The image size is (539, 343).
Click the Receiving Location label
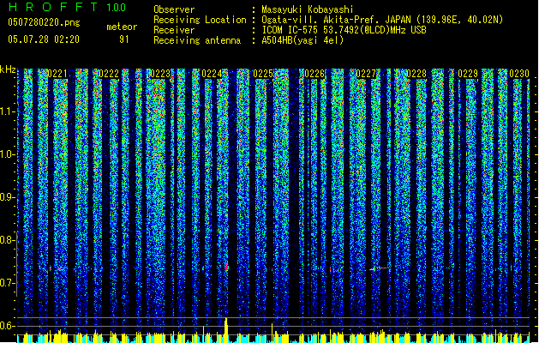click(x=200, y=20)
